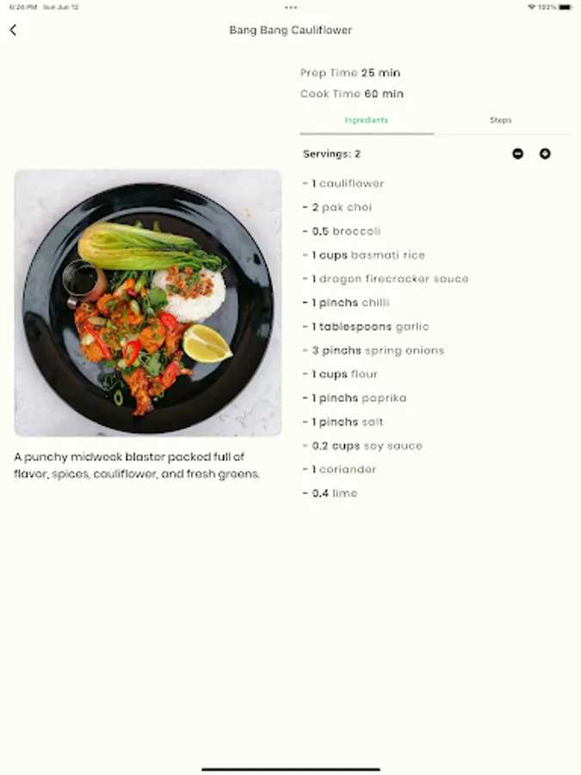Viewport: 581px width, 775px height.
Task: Tap the lime ingredient at list bottom
Action: click(330, 493)
